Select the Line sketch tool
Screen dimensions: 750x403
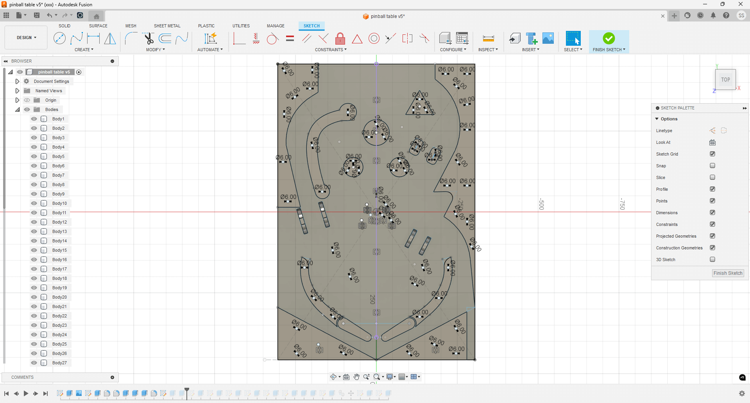[x=59, y=38]
